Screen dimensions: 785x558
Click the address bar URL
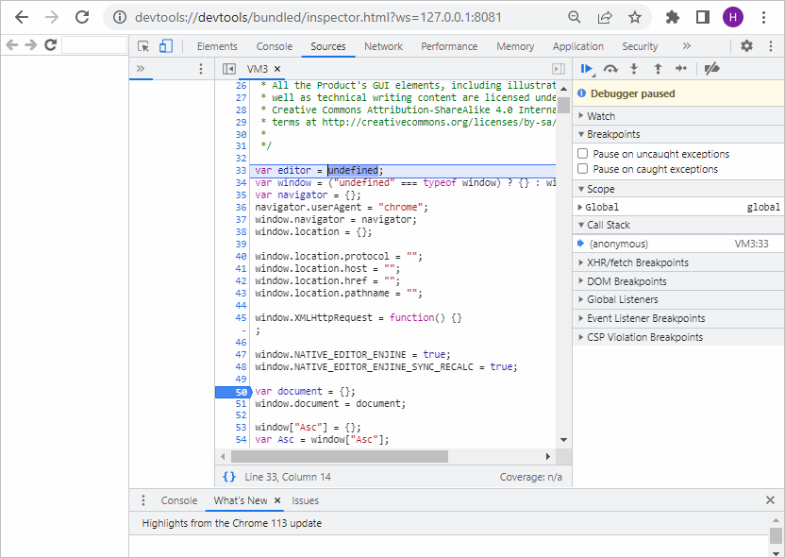pyautogui.click(x=318, y=17)
